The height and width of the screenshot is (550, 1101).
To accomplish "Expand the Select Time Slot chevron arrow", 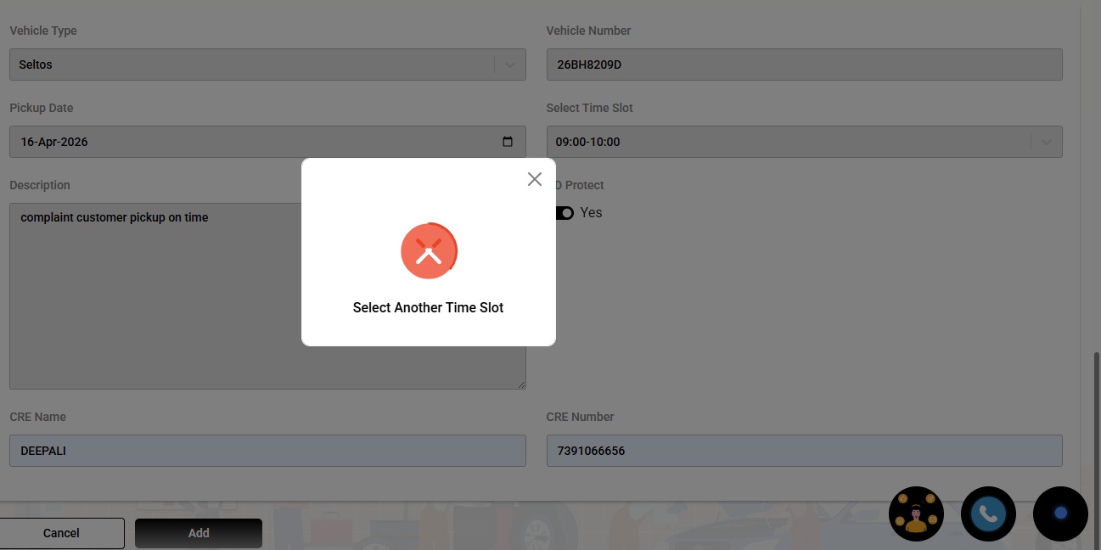I will (1046, 142).
